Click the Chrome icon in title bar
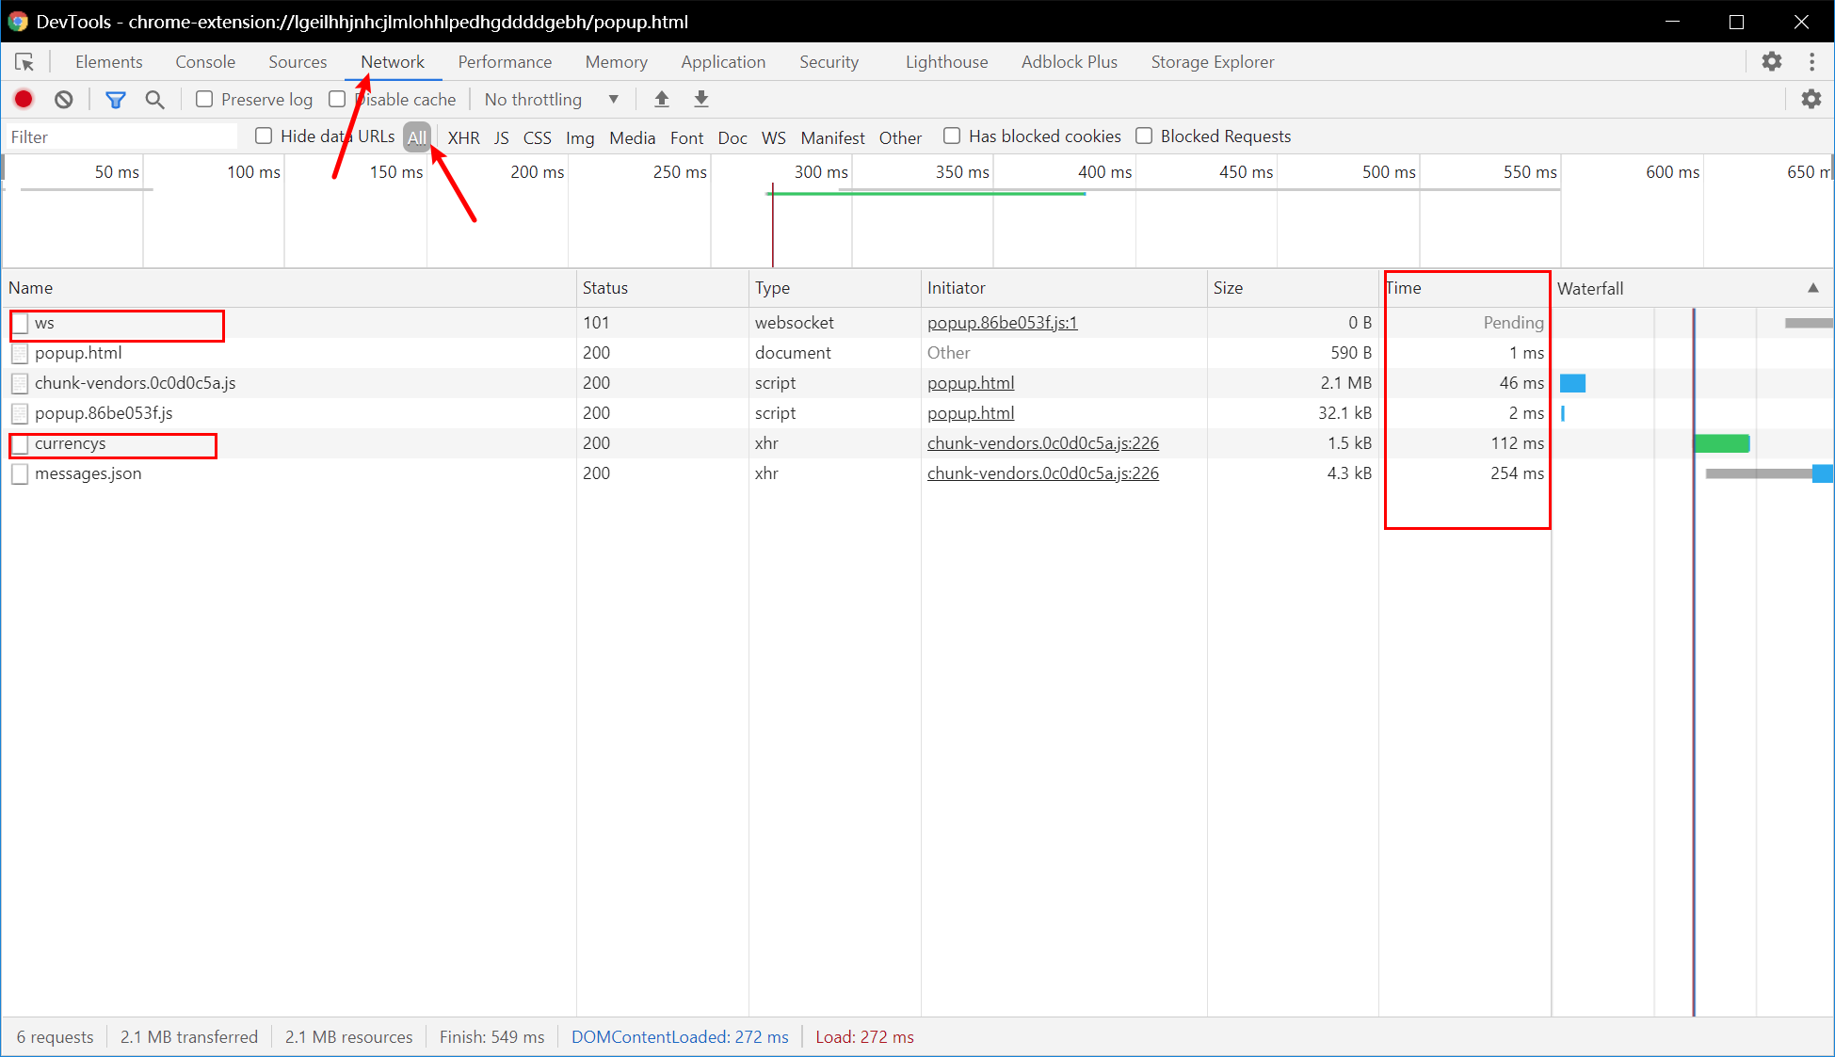This screenshot has height=1057, width=1835. (x=17, y=21)
